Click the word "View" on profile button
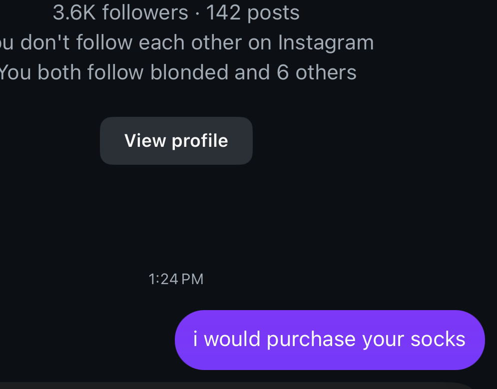 tap(145, 141)
